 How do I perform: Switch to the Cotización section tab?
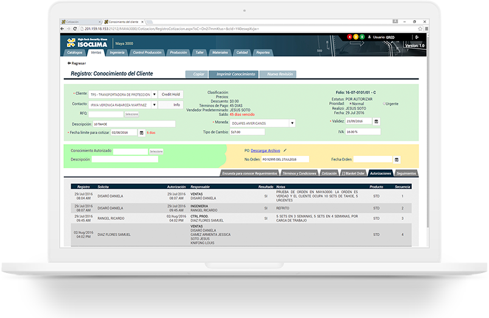click(329, 174)
